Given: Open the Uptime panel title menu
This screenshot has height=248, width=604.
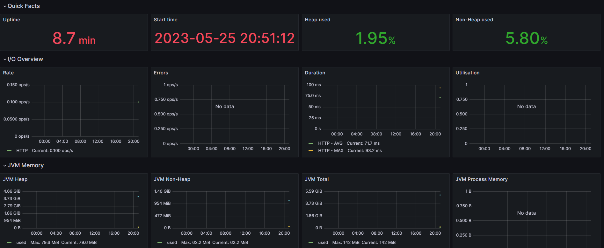Looking at the screenshot, I should pos(11,20).
